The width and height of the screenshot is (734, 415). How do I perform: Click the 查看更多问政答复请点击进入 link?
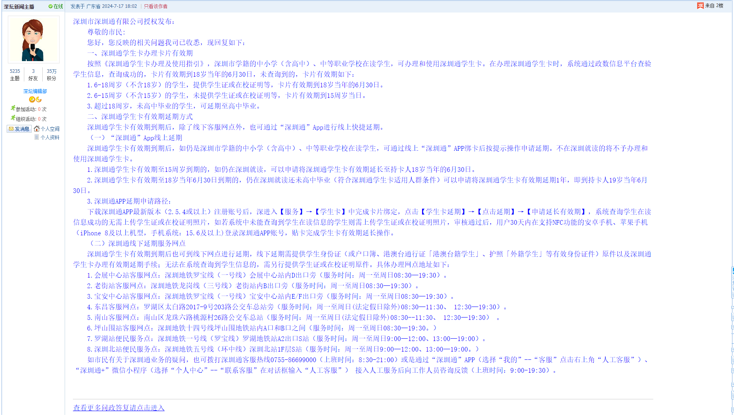pyautogui.click(x=119, y=408)
